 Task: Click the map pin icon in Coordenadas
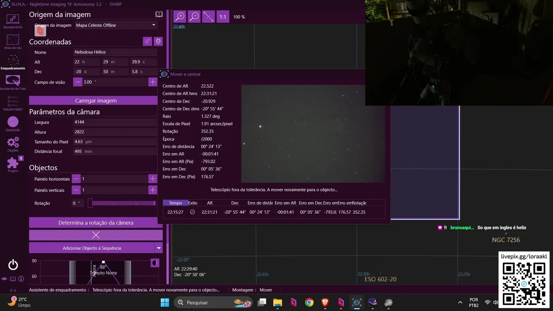159,41
